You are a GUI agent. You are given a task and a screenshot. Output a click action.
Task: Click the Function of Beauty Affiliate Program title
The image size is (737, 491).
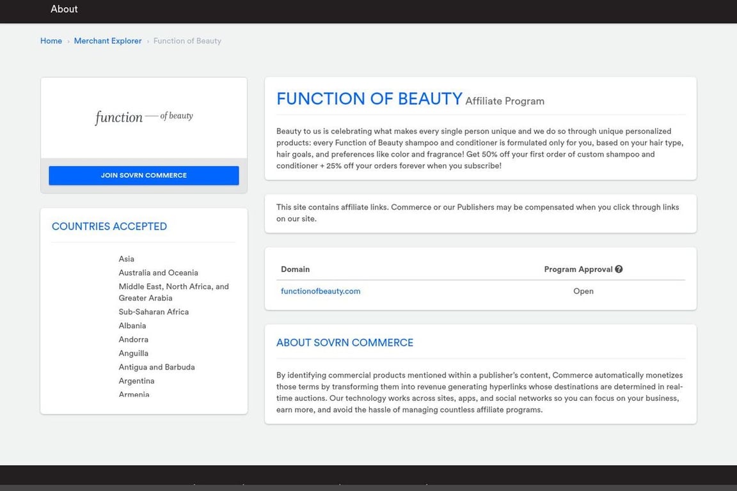(x=410, y=98)
